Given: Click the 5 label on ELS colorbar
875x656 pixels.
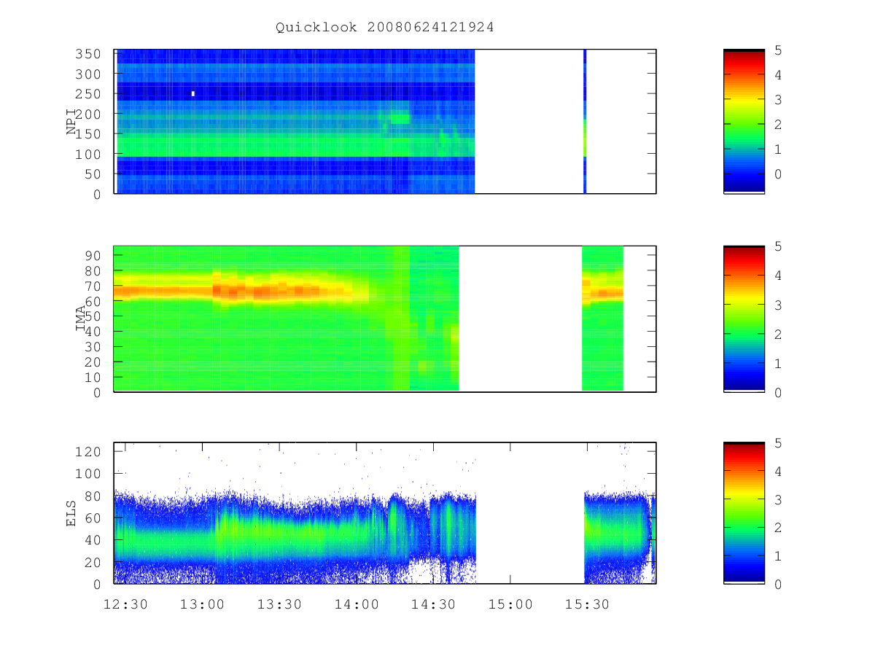Looking at the screenshot, I should (x=778, y=443).
